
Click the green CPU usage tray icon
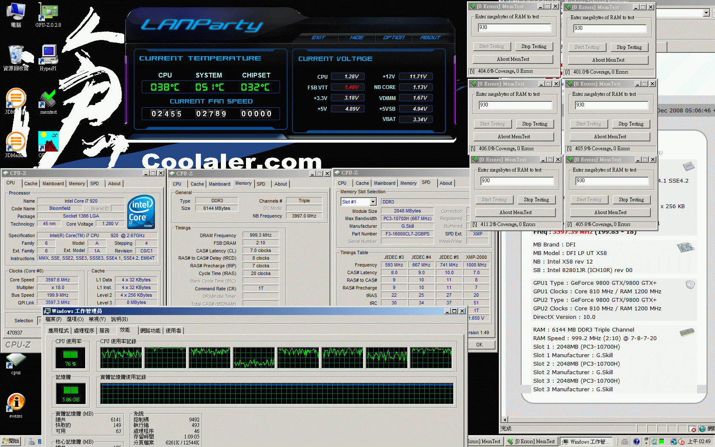point(661,441)
